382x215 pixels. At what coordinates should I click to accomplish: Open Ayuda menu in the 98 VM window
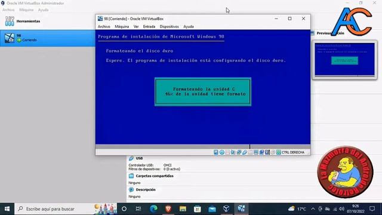point(189,26)
